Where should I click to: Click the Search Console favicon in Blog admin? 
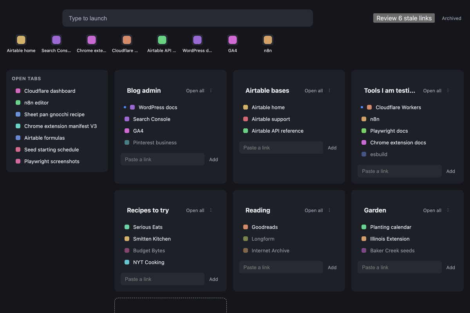point(127,119)
